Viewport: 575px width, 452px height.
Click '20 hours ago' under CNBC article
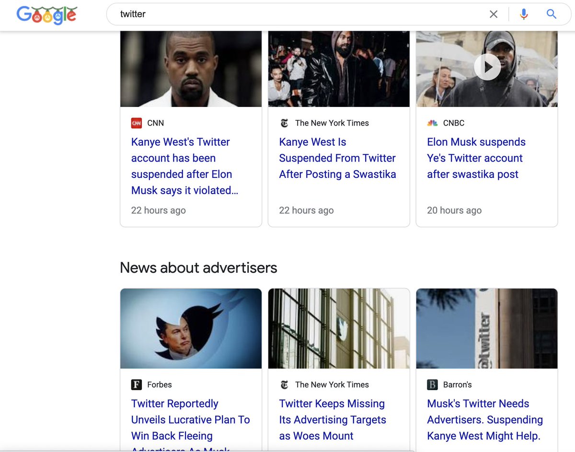(454, 210)
